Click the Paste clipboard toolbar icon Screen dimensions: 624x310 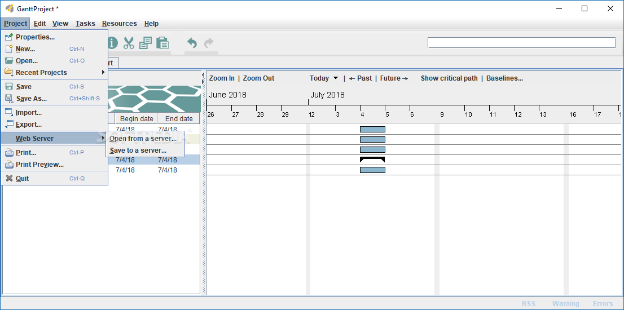pos(162,43)
